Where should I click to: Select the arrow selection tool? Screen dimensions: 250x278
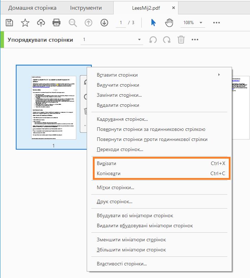tap(153, 23)
